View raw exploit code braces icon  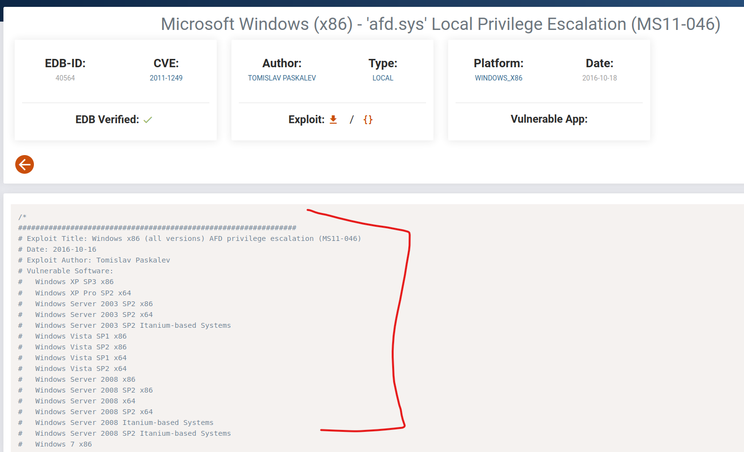click(x=368, y=119)
